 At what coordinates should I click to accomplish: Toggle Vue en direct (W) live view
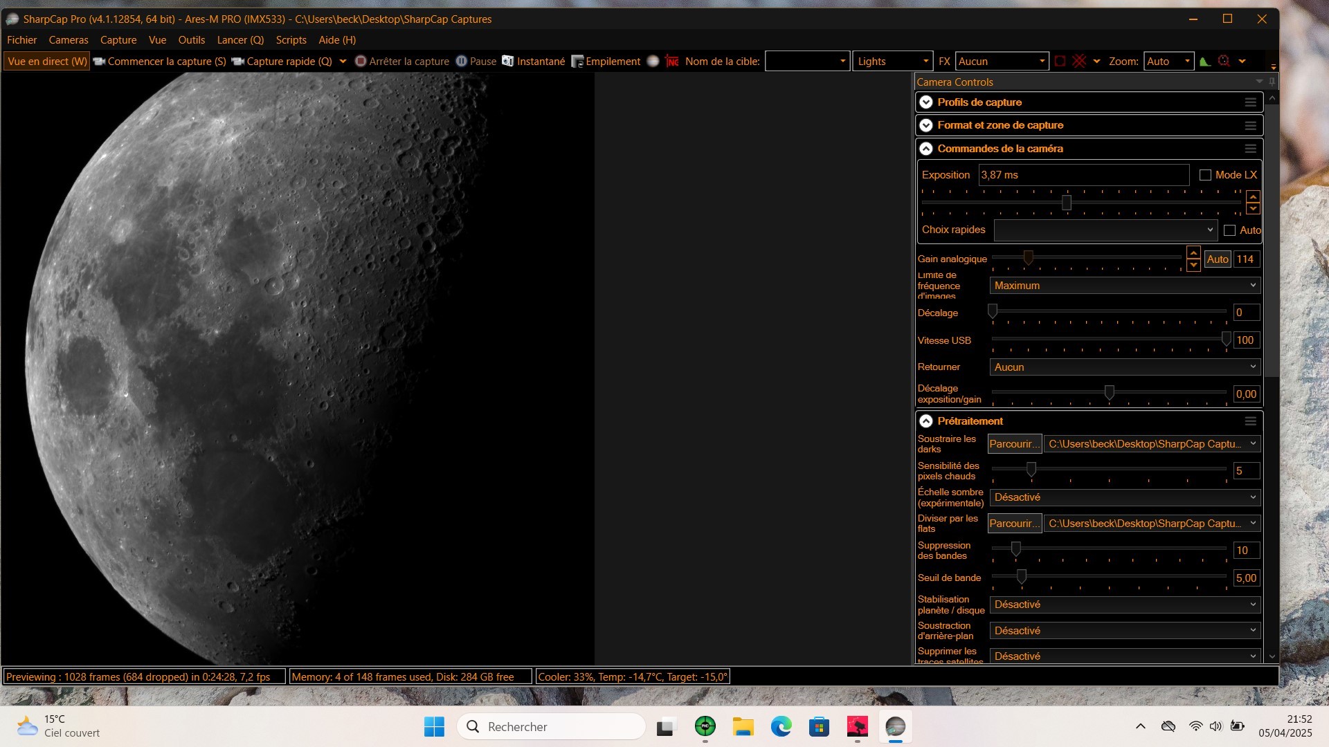[47, 62]
